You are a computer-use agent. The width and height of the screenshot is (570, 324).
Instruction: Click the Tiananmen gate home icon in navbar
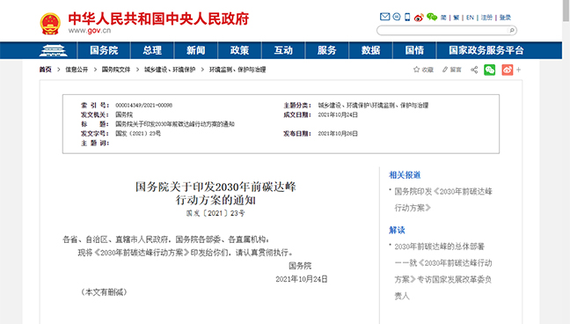coord(53,50)
